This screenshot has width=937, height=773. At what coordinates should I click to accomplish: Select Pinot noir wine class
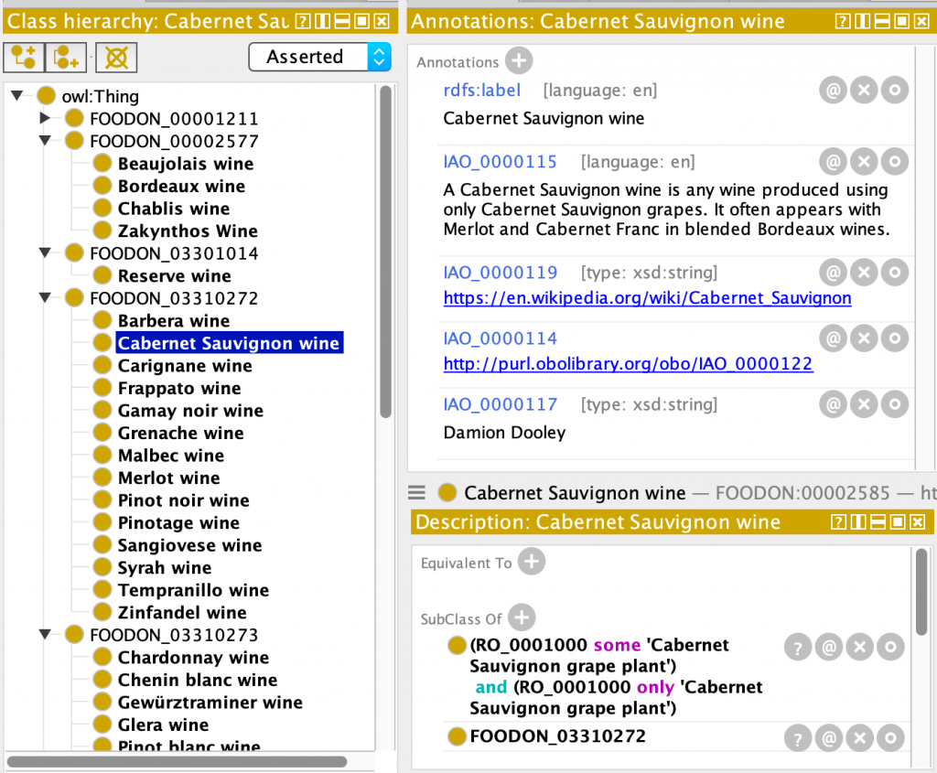pyautogui.click(x=183, y=500)
